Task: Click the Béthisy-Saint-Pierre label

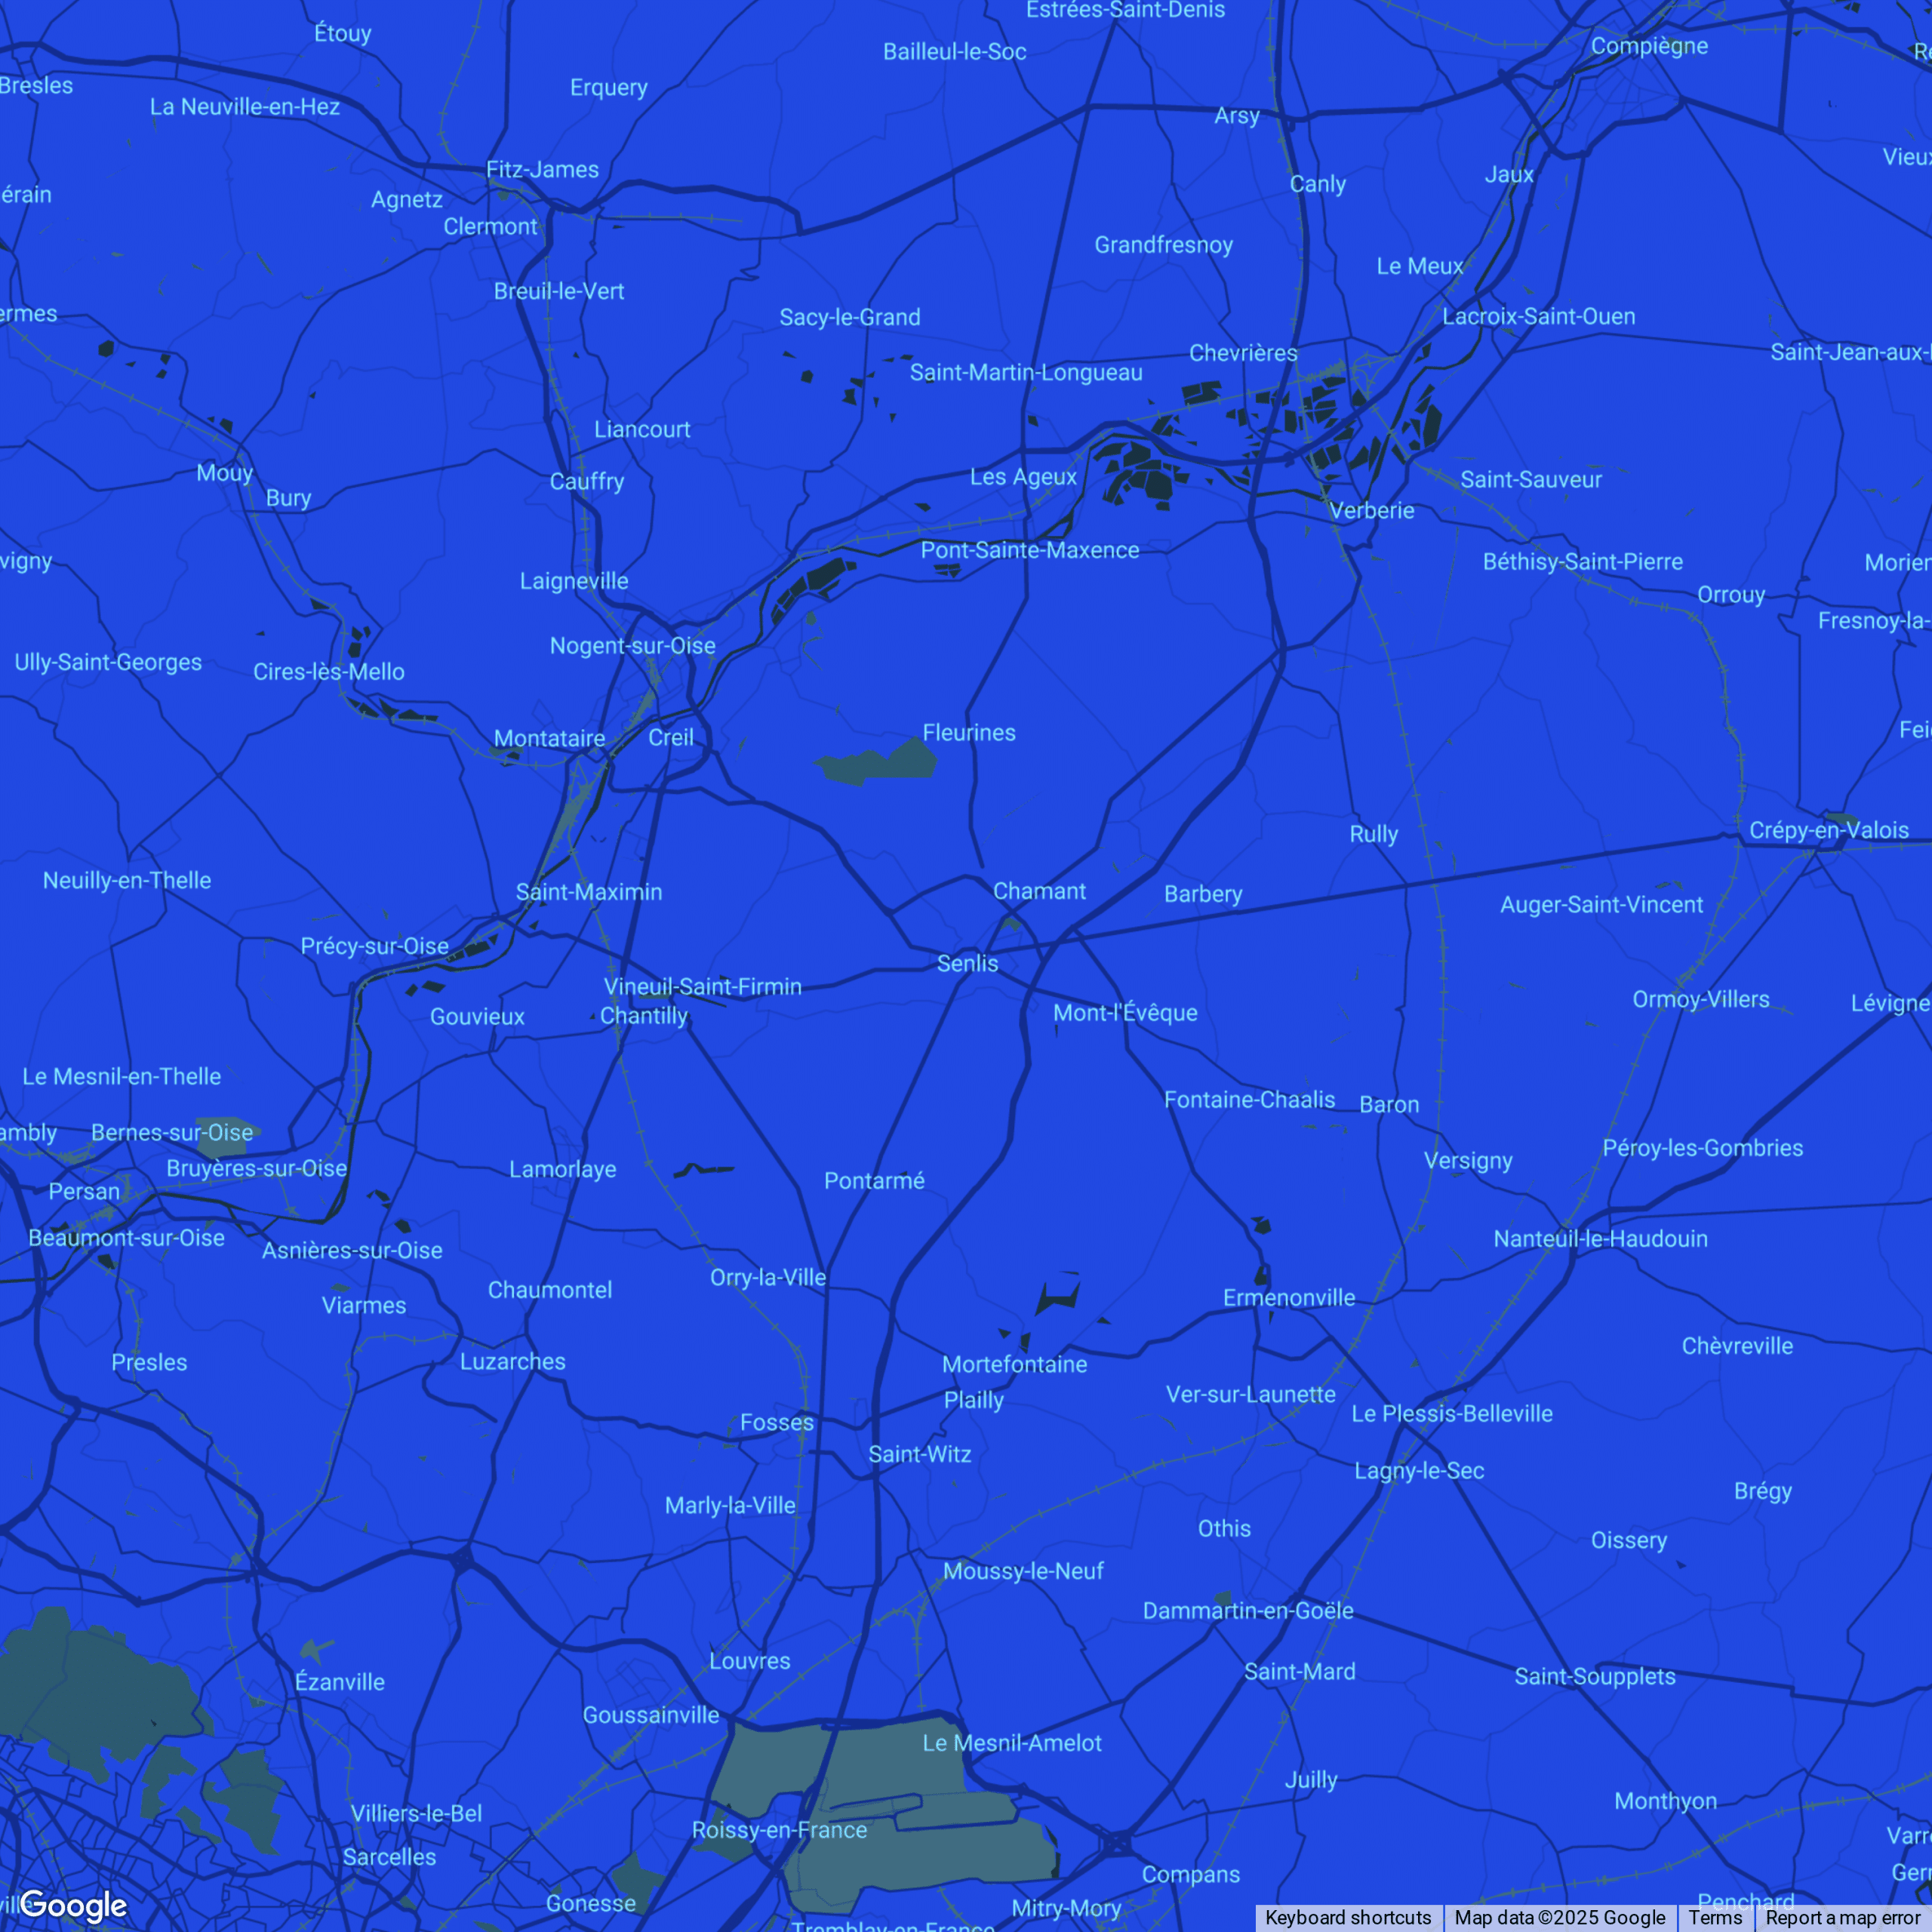Action: coord(1582,561)
